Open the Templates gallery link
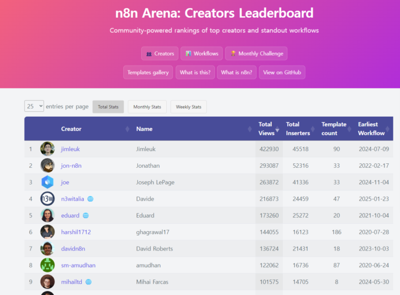Viewport: 400px width, 295px height. click(148, 72)
